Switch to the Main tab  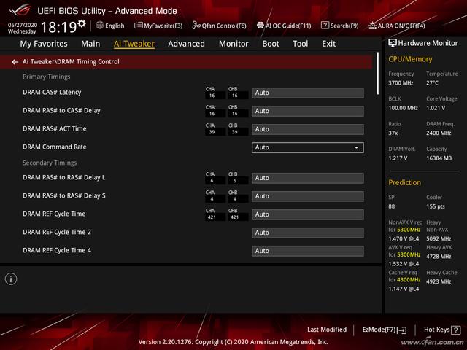[90, 44]
